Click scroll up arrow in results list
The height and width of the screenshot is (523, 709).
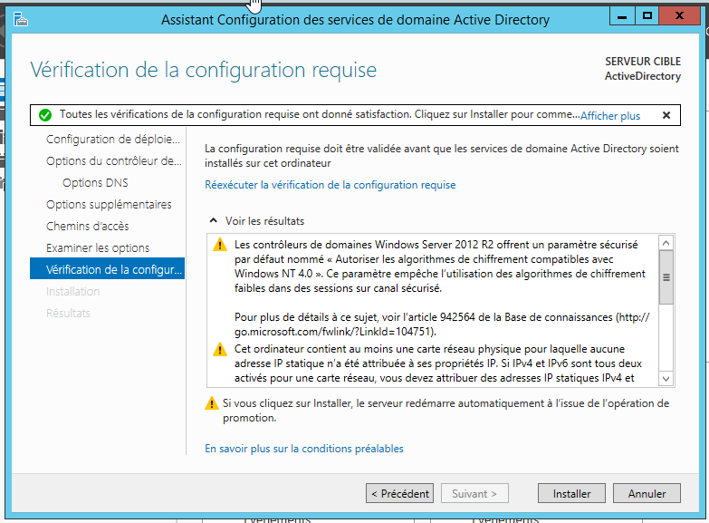pos(666,243)
